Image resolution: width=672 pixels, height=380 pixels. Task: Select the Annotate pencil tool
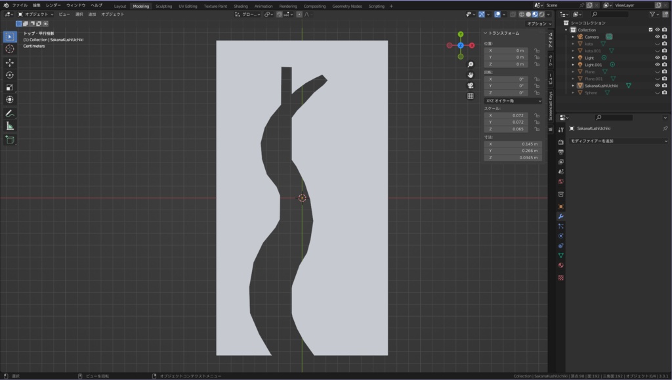[10, 113]
